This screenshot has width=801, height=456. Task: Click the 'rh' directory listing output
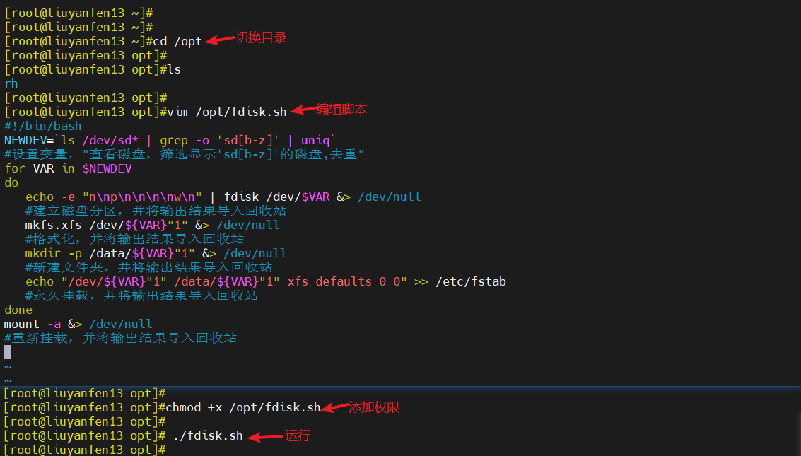tap(11, 83)
